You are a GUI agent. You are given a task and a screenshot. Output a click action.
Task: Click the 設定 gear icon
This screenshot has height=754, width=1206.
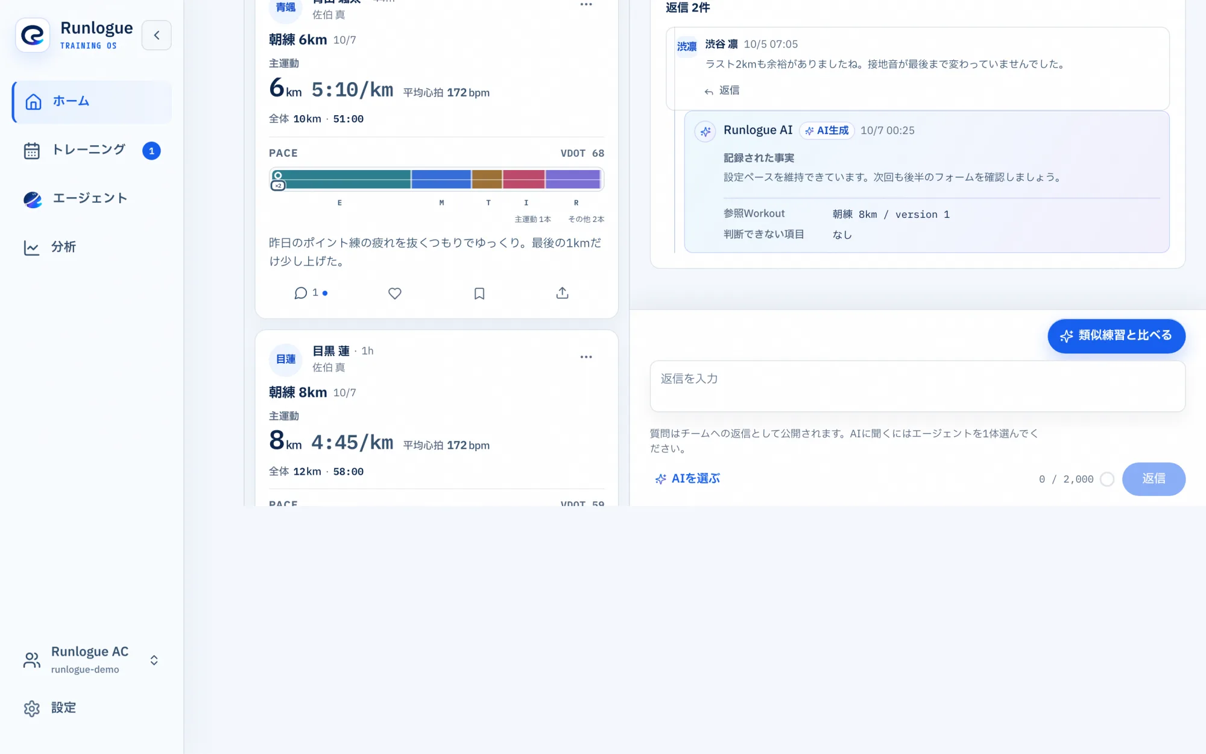coord(32,708)
